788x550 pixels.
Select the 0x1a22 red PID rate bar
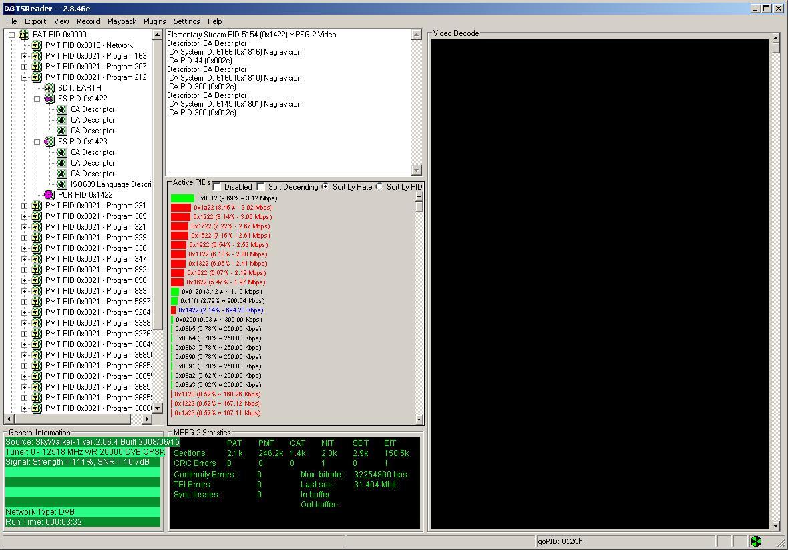pyautogui.click(x=181, y=208)
